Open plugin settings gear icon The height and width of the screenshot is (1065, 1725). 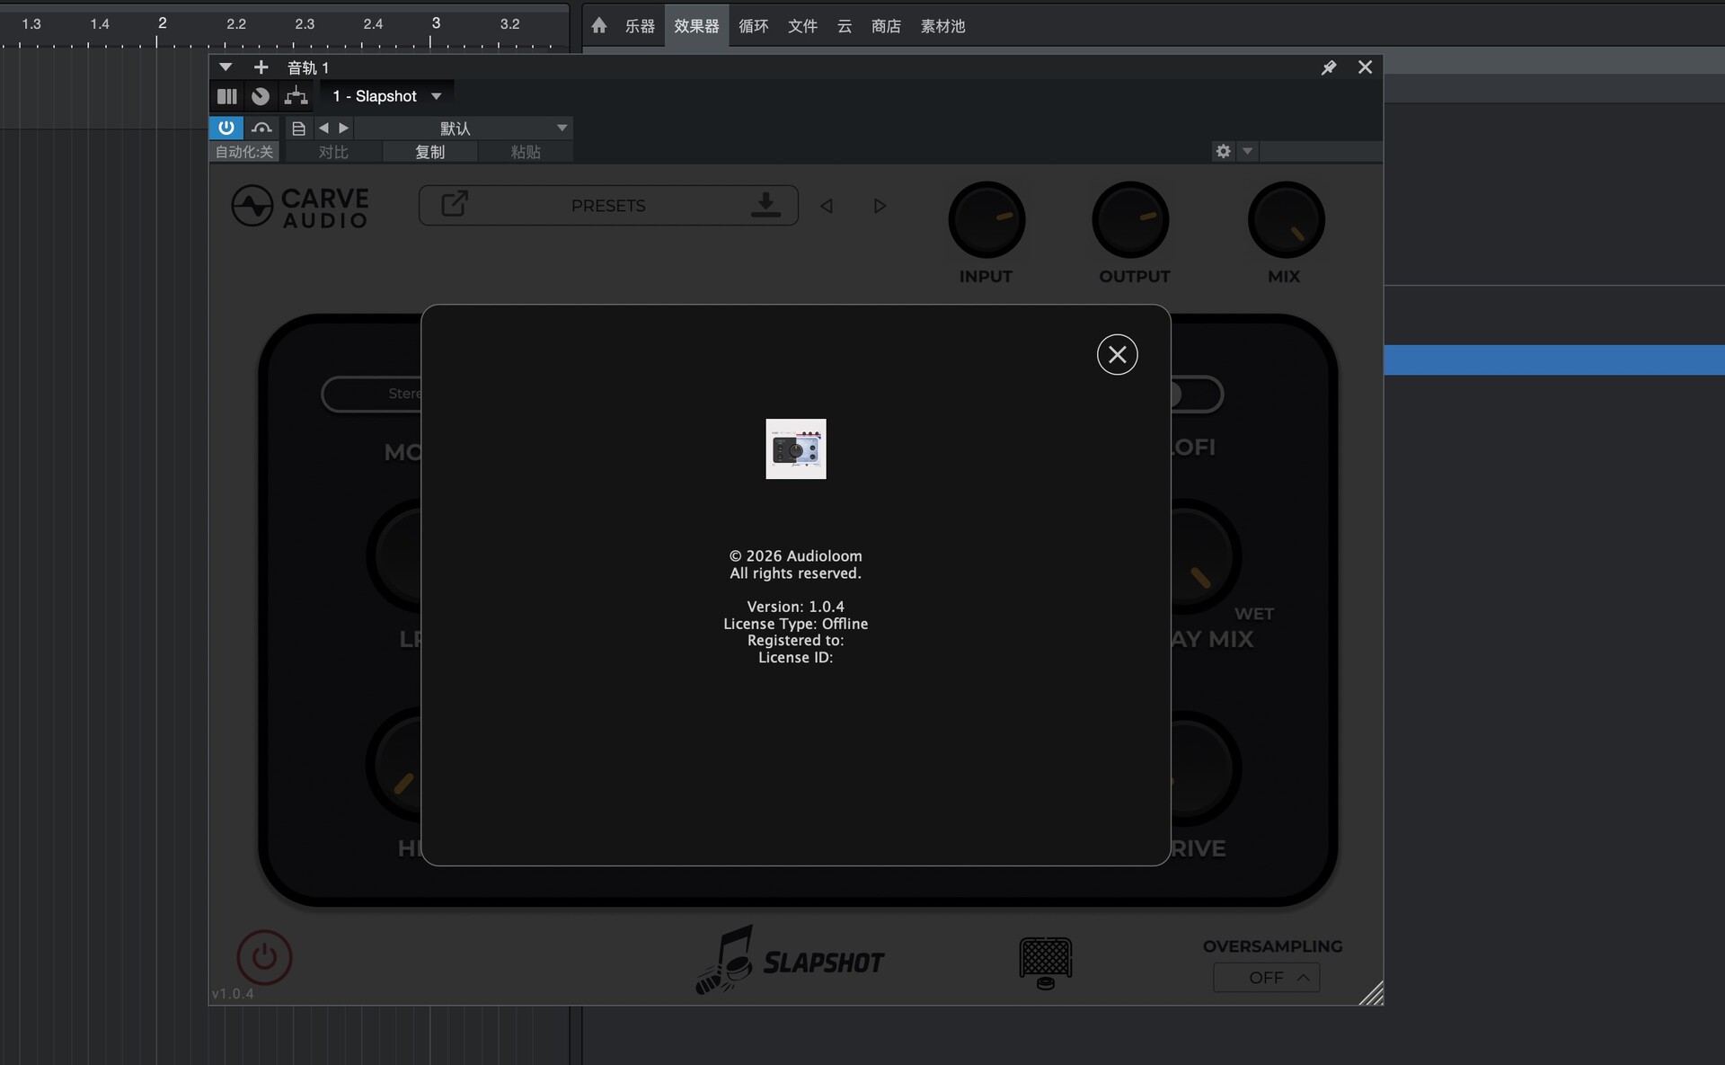pos(1223,151)
